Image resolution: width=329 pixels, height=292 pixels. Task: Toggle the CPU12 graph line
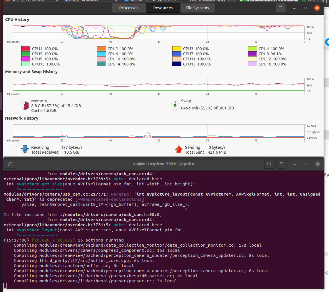tap(253, 59)
